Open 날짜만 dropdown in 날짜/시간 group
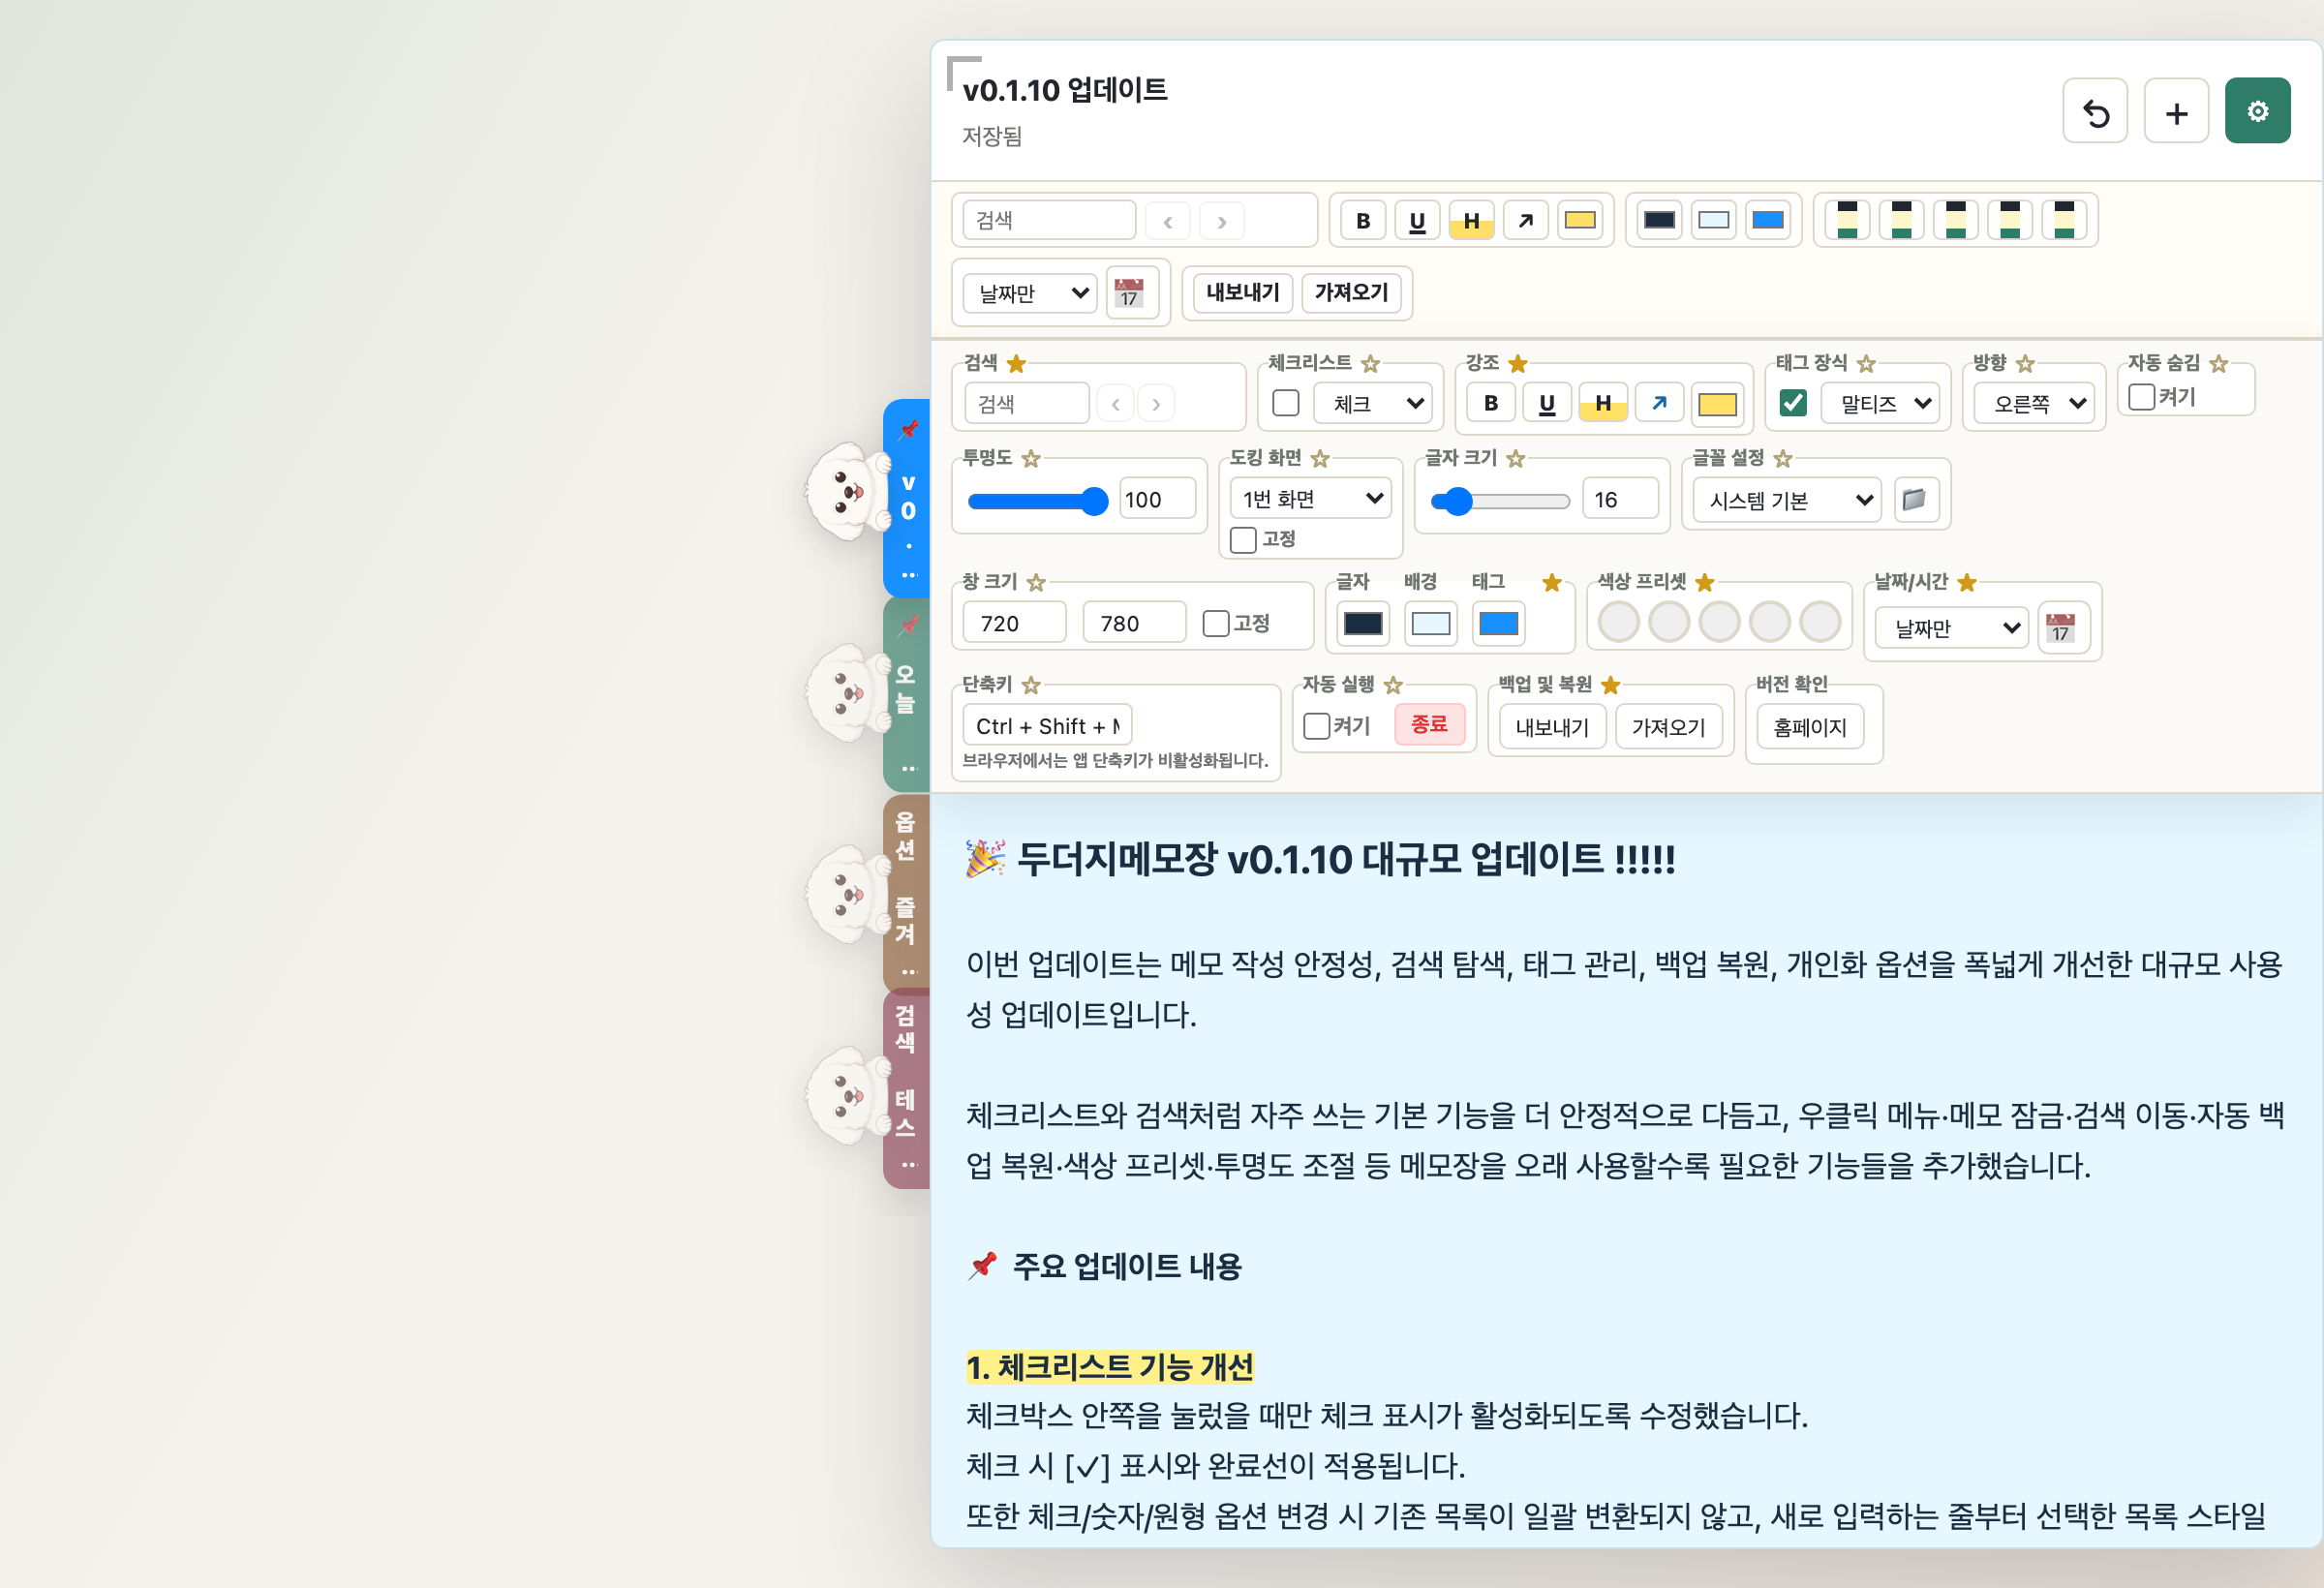2324x1588 pixels. coord(1952,628)
